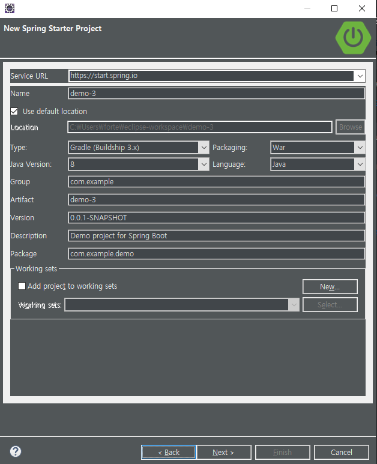Image resolution: width=377 pixels, height=464 pixels.
Task: Click the Name field containing demo-3
Action: [x=217, y=94]
